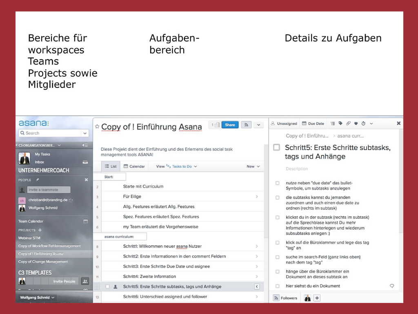
Task: Click the ch avatar for christian
Action: [x=22, y=200]
